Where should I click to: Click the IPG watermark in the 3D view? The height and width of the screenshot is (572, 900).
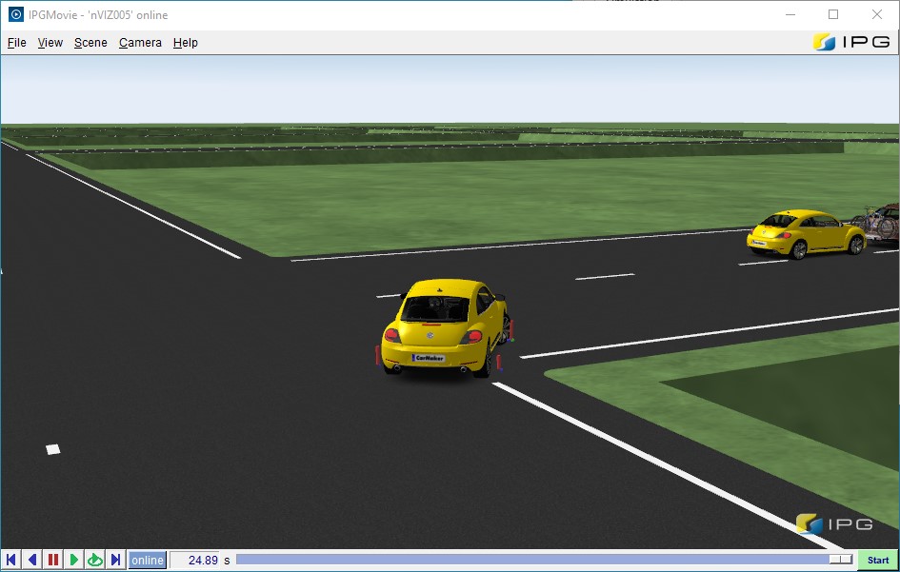coord(834,523)
